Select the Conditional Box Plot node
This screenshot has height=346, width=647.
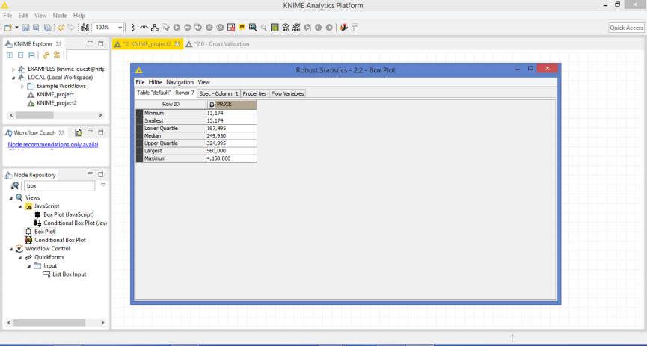point(61,240)
